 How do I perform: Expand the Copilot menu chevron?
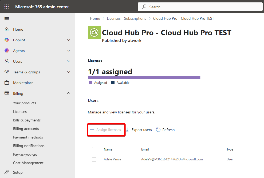tap(69, 40)
